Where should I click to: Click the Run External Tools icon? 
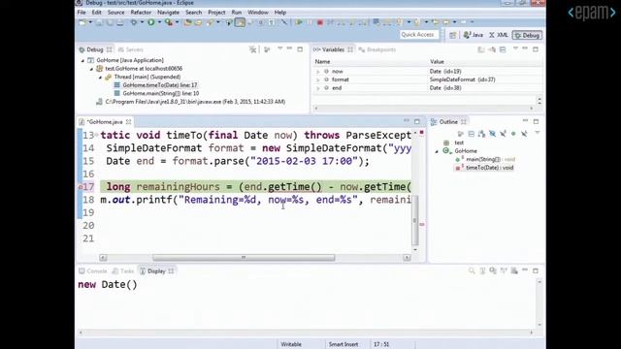point(169,22)
